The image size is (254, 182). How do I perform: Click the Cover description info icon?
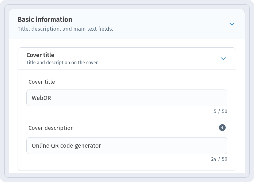(x=222, y=128)
